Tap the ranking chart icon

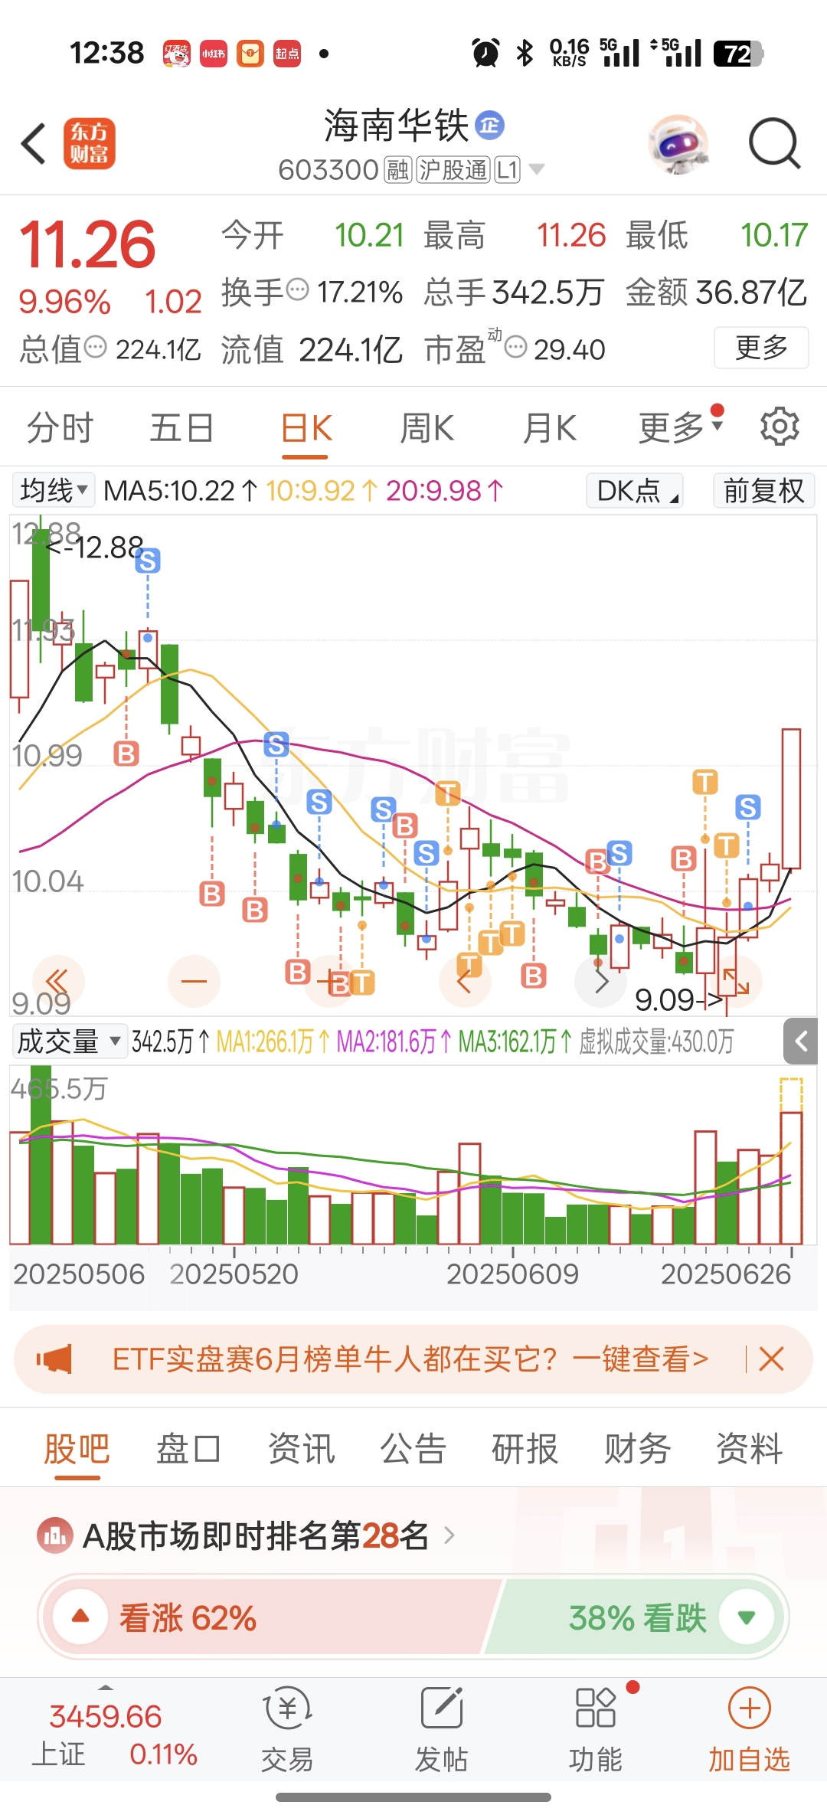(54, 1535)
